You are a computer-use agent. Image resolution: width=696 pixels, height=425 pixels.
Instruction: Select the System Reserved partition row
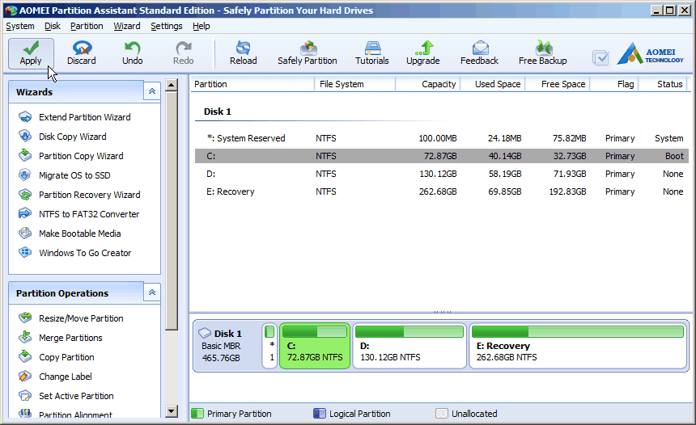click(x=442, y=138)
